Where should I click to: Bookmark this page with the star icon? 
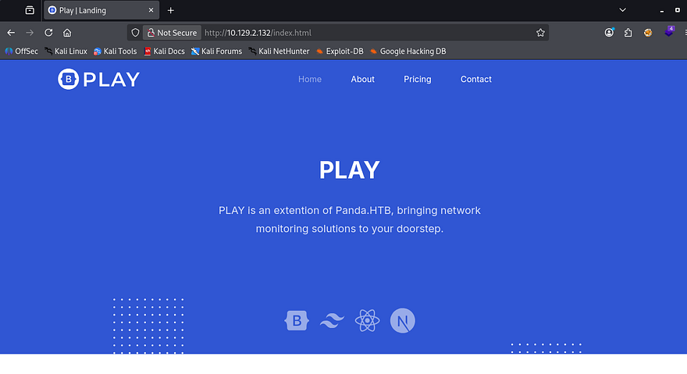[x=540, y=33]
